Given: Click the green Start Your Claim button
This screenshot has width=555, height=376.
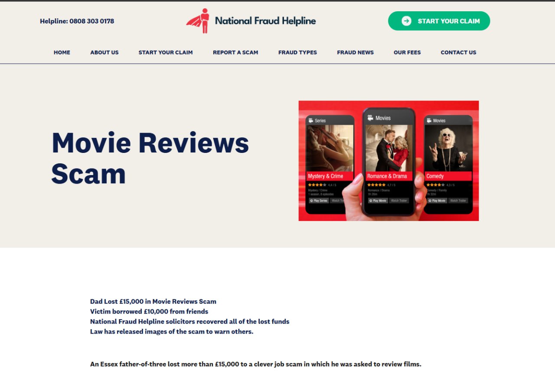Looking at the screenshot, I should coord(439,21).
